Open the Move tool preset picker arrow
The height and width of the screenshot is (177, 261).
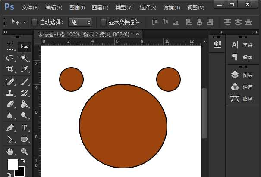coord(24,22)
